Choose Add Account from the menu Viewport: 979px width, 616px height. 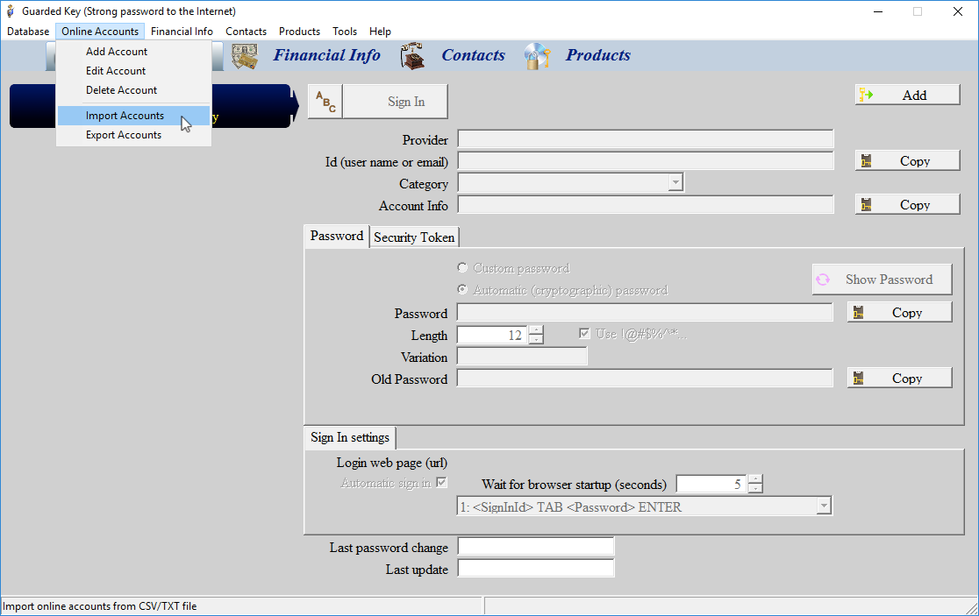click(133, 52)
